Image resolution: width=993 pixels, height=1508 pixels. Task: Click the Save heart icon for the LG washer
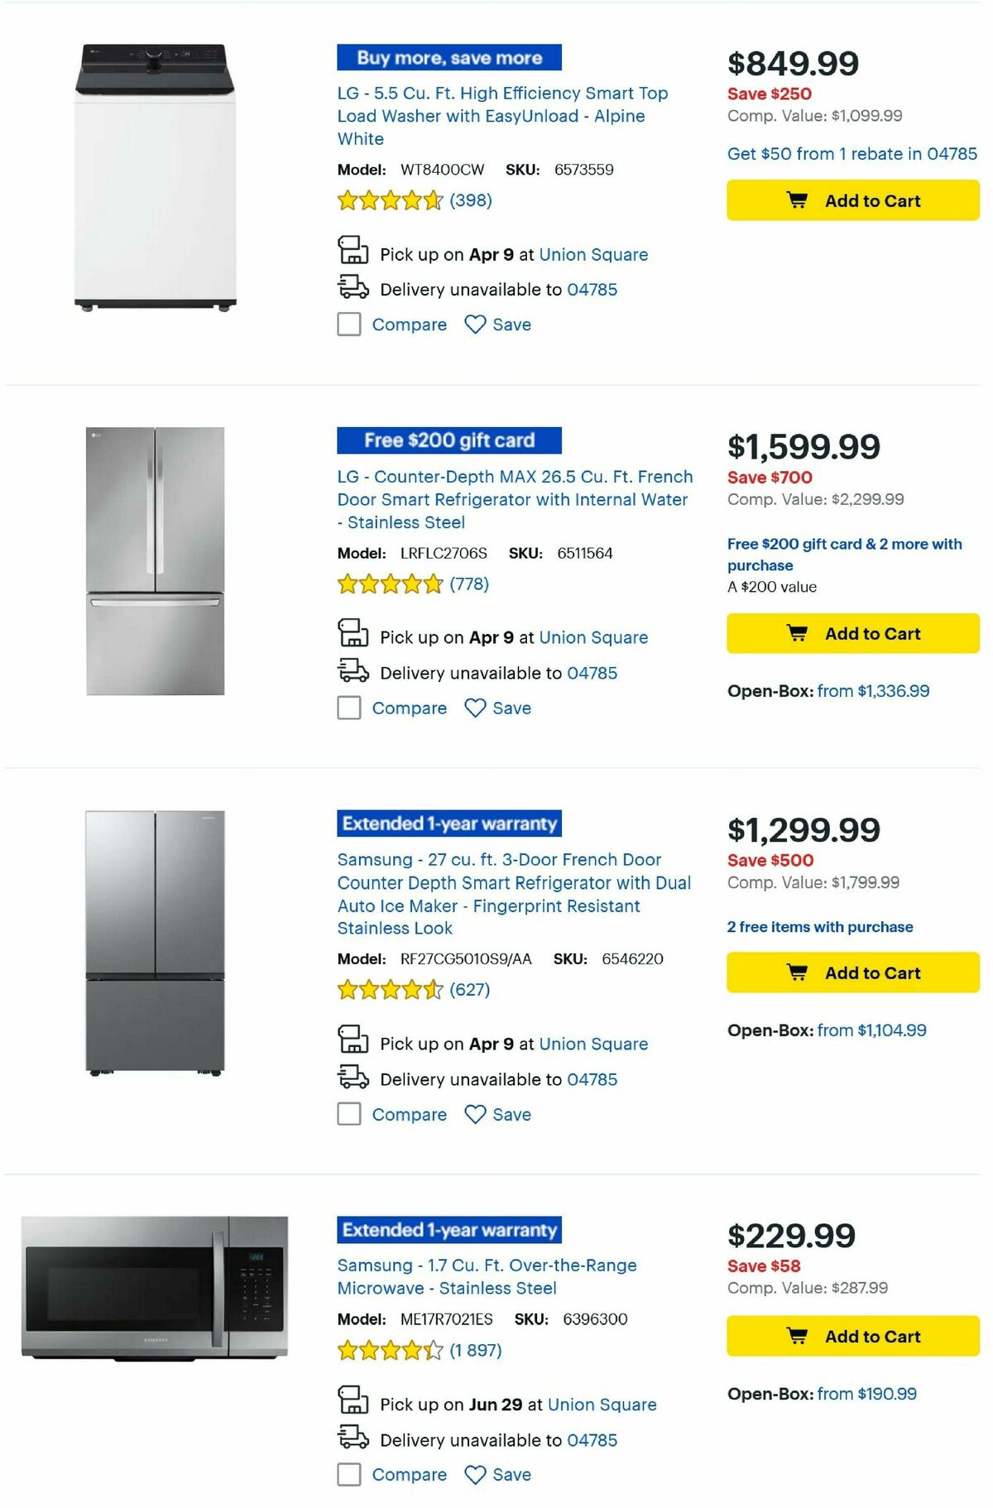click(x=476, y=324)
